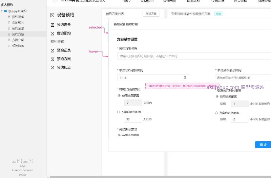Screen dimensions: 271x178
Task: Click the 新建方案 button
Action: click(x=151, y=14)
